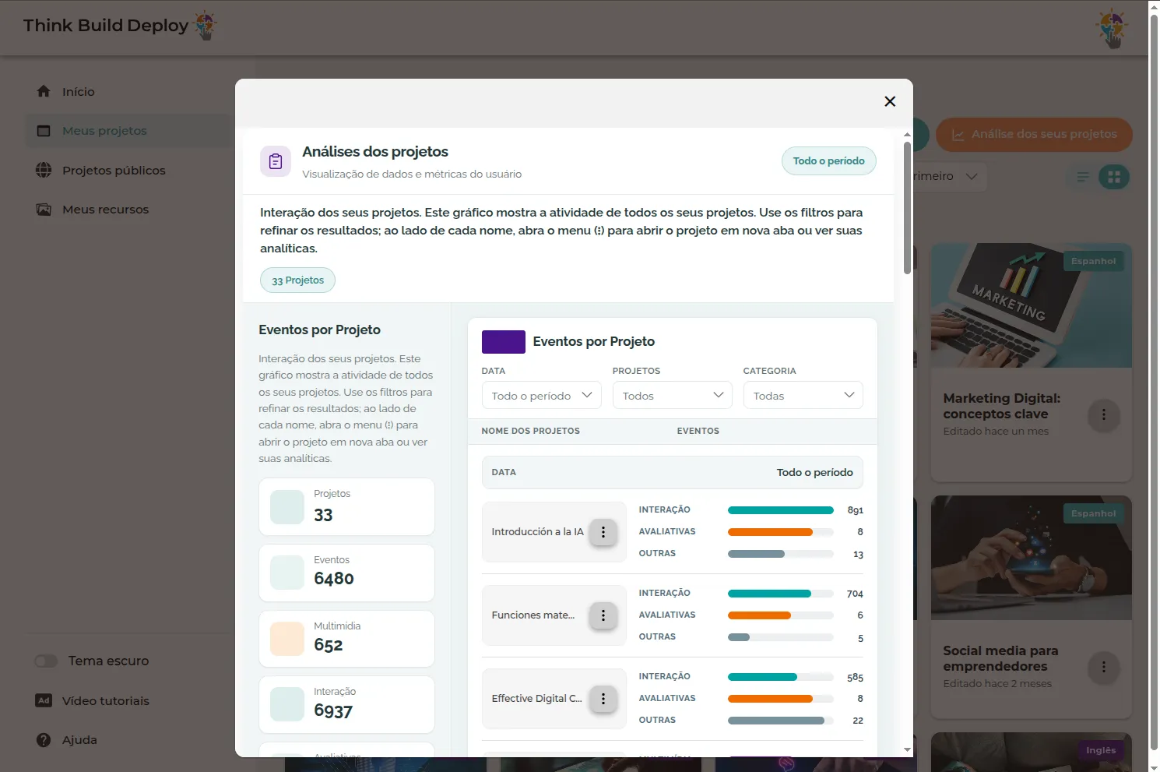Open the CATEGORIA filter dropdown
This screenshot has height=772, width=1160.
803,395
